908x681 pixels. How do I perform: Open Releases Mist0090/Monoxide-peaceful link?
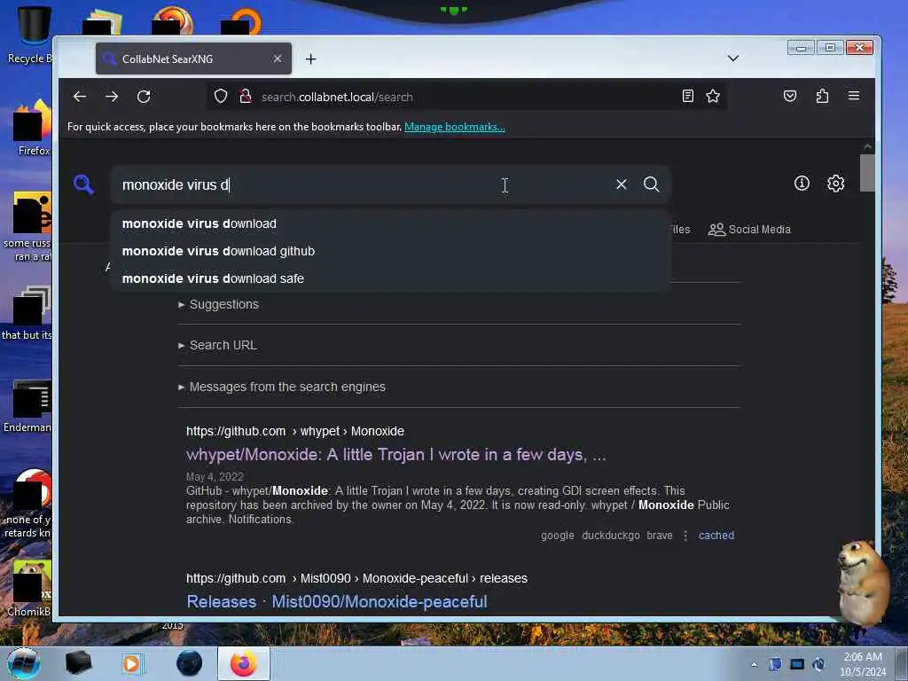coord(337,602)
